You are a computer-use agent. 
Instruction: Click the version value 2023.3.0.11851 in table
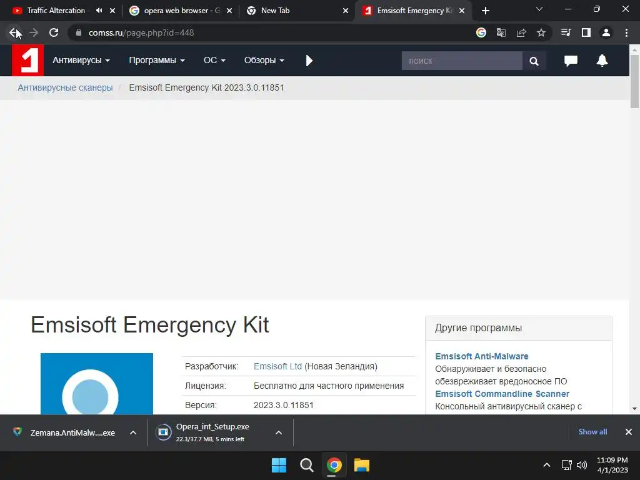[284, 405]
